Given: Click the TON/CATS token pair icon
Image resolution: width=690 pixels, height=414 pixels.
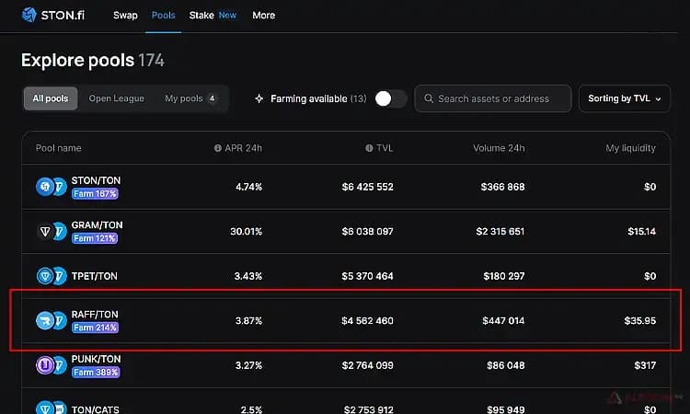Looking at the screenshot, I should coord(52,408).
